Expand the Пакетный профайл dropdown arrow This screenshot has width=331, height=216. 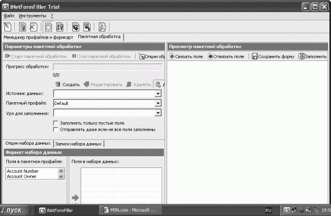(158, 103)
